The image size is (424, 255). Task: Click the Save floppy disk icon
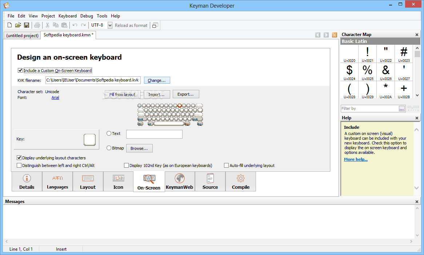[27, 25]
